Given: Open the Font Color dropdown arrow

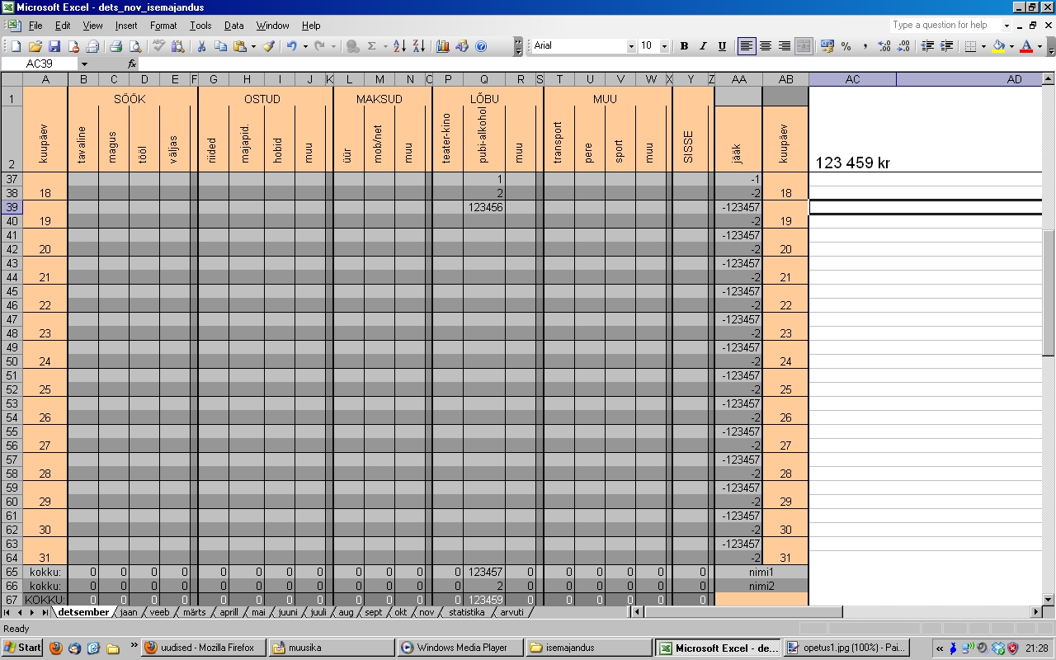Looking at the screenshot, I should [x=1039, y=46].
